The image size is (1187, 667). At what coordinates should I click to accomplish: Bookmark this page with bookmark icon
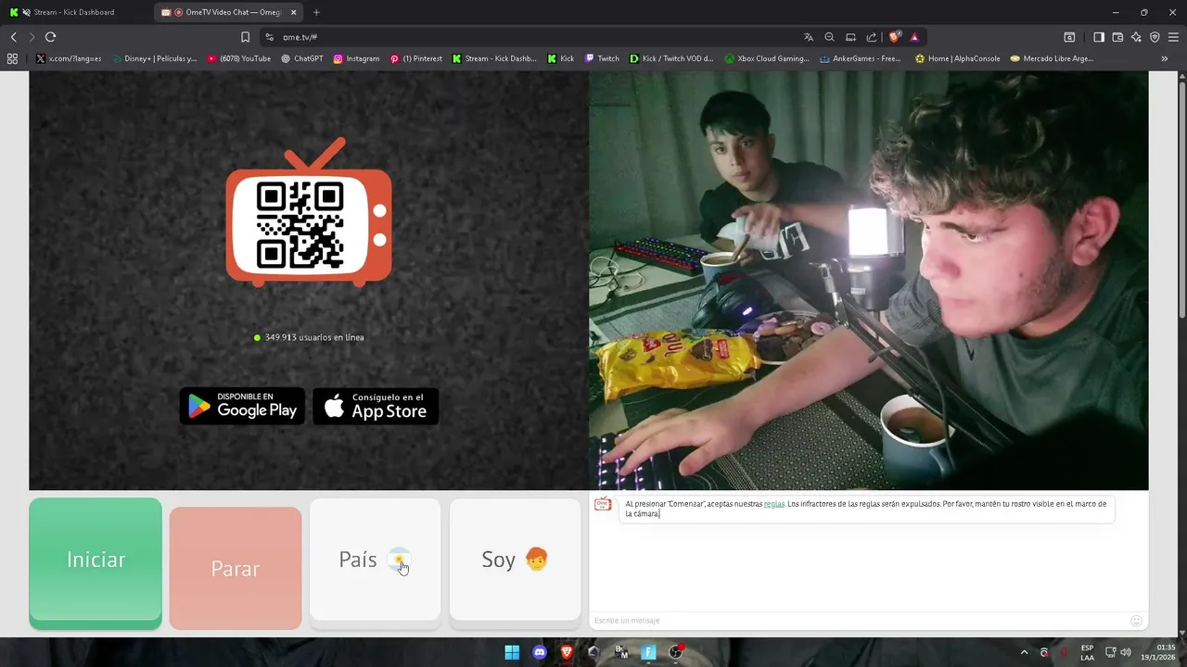(245, 37)
